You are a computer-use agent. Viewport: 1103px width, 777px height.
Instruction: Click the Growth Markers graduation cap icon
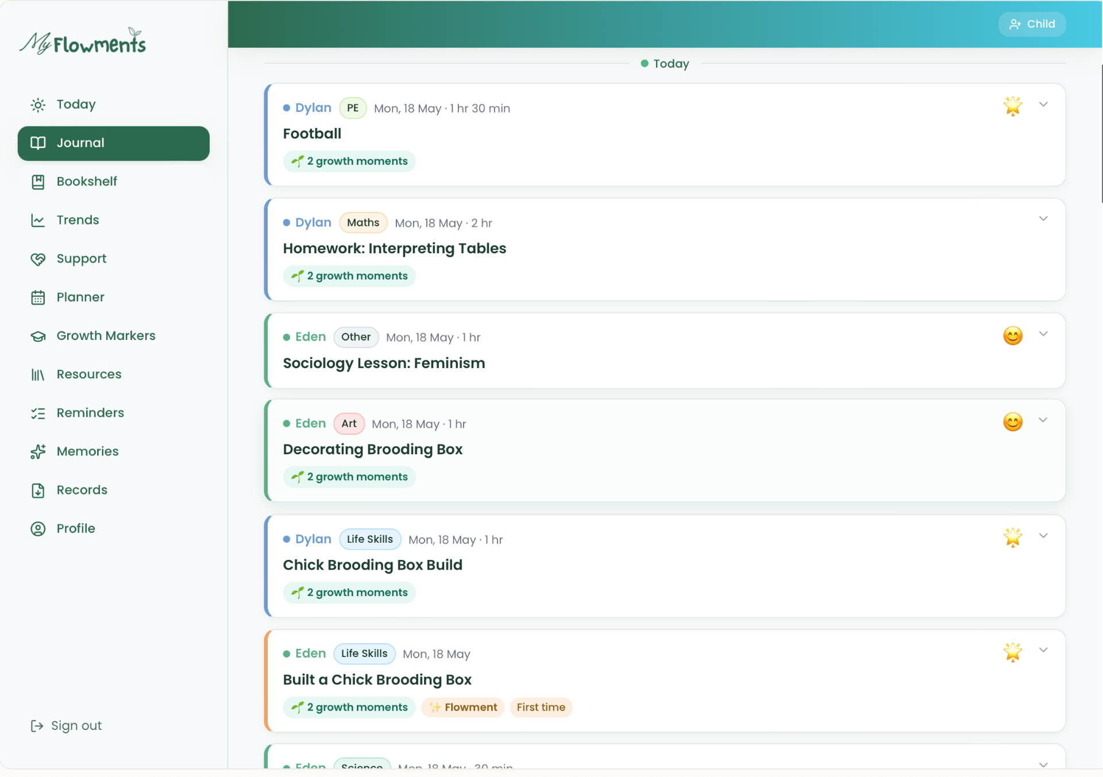(38, 336)
